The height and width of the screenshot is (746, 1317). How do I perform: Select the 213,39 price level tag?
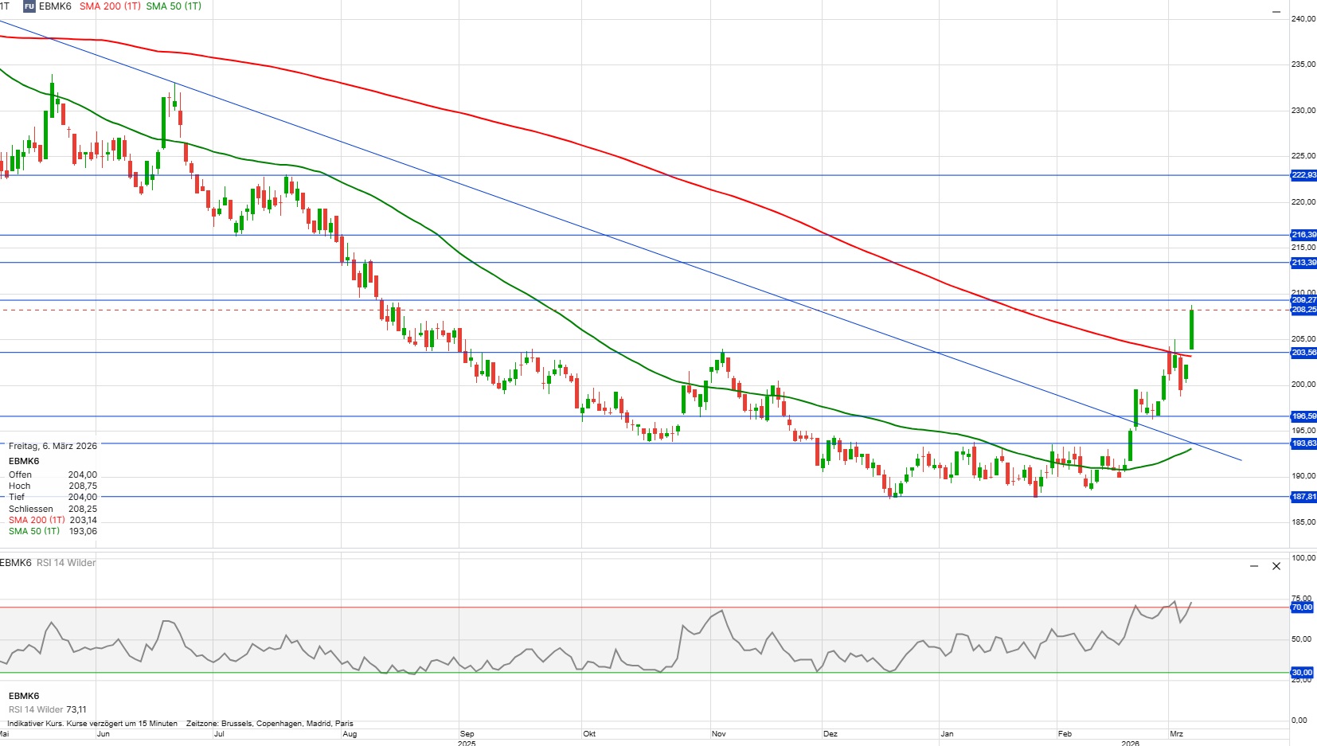coord(1303,263)
